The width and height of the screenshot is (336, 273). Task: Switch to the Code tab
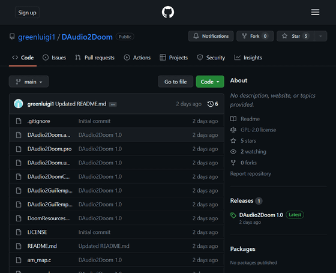[x=23, y=58]
